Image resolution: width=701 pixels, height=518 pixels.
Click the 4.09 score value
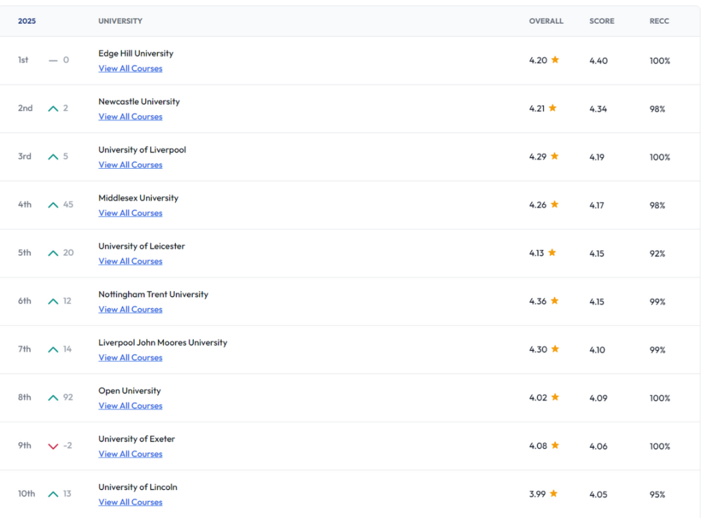(598, 398)
